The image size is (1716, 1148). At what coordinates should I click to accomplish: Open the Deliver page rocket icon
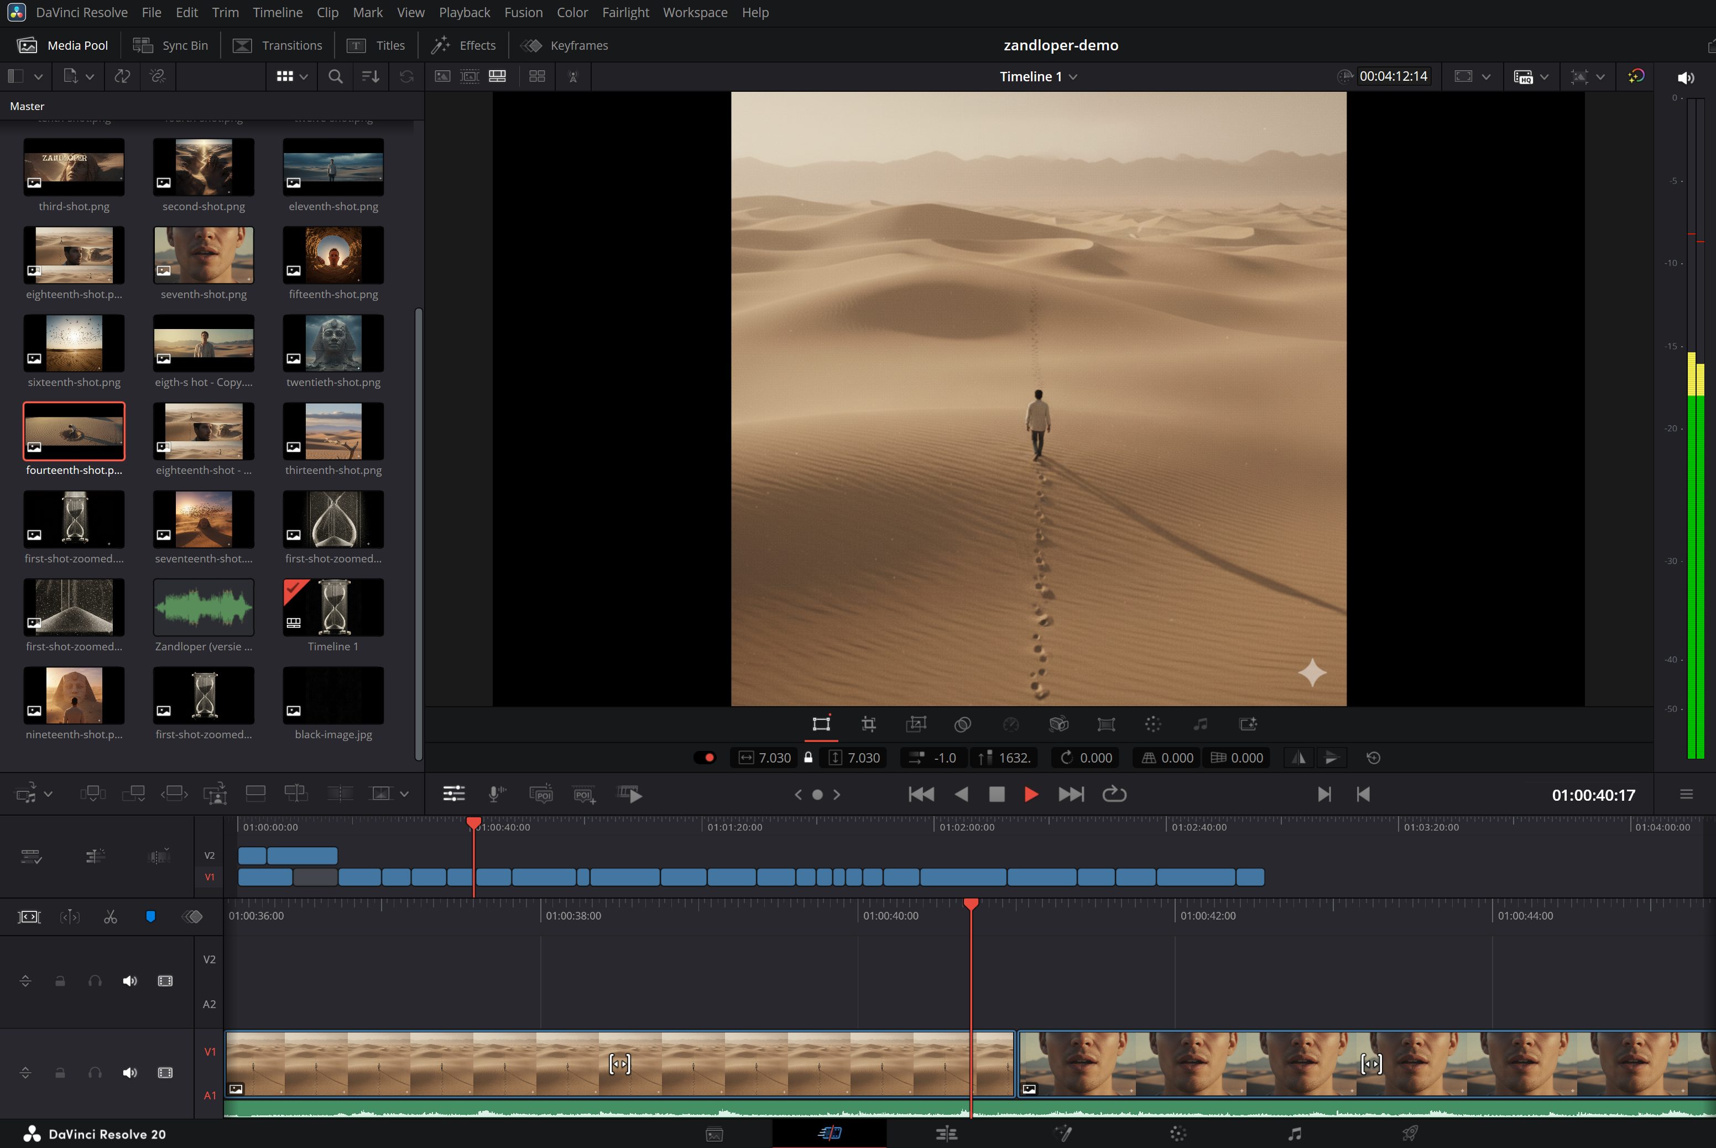[1409, 1134]
